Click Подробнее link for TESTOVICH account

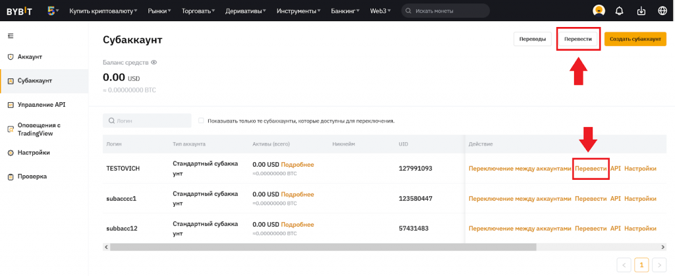pos(297,165)
